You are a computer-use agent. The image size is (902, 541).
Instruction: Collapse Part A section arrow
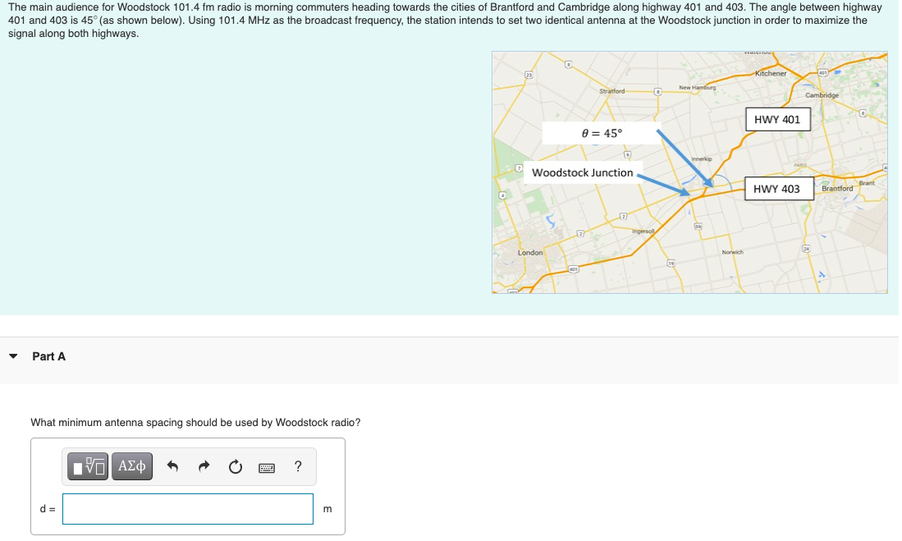pyautogui.click(x=13, y=356)
